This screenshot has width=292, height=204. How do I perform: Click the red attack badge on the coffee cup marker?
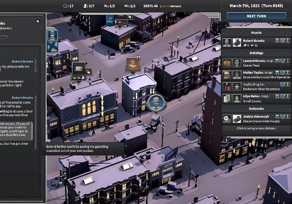(88, 72)
